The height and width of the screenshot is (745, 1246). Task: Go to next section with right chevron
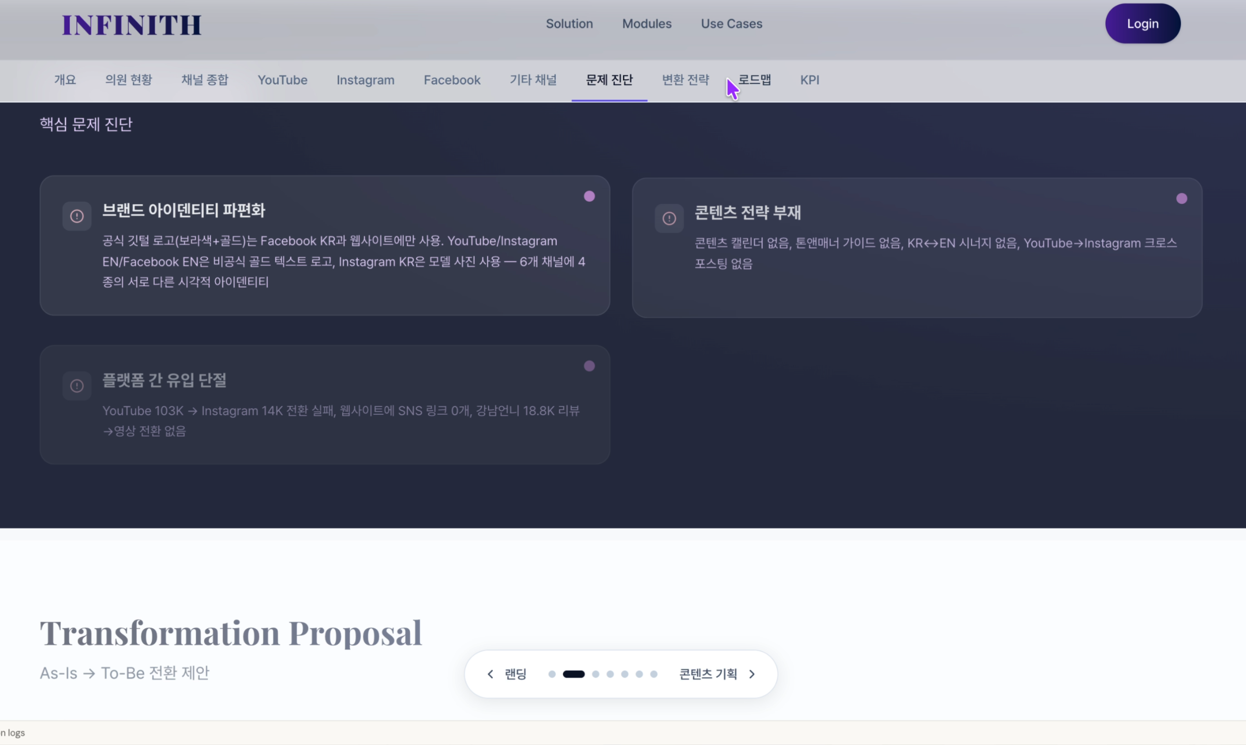752,674
